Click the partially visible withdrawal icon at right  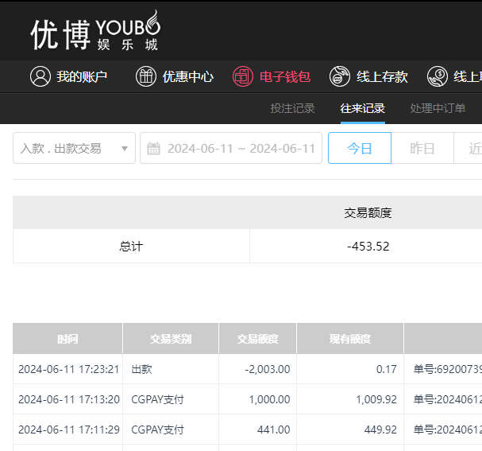pyautogui.click(x=437, y=76)
